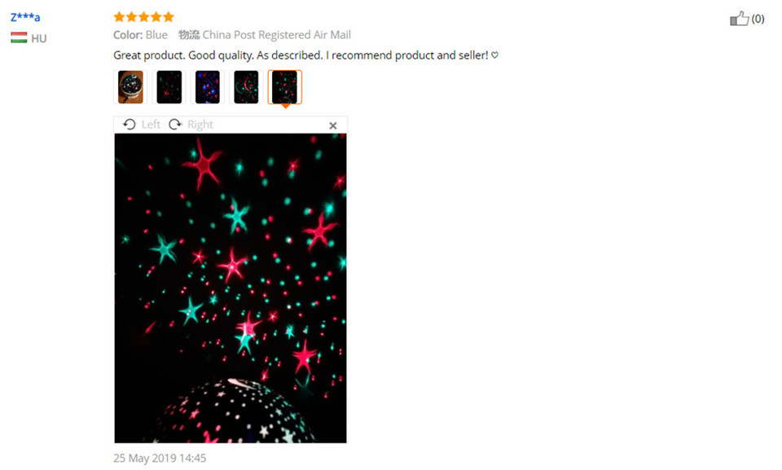Close the enlarged review photo
Image resolution: width=782 pixels, height=470 pixels.
click(x=333, y=125)
